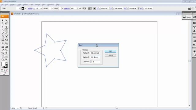
Task: Open the Opacity value dropdown
Action: pyautogui.click(x=78, y=9)
